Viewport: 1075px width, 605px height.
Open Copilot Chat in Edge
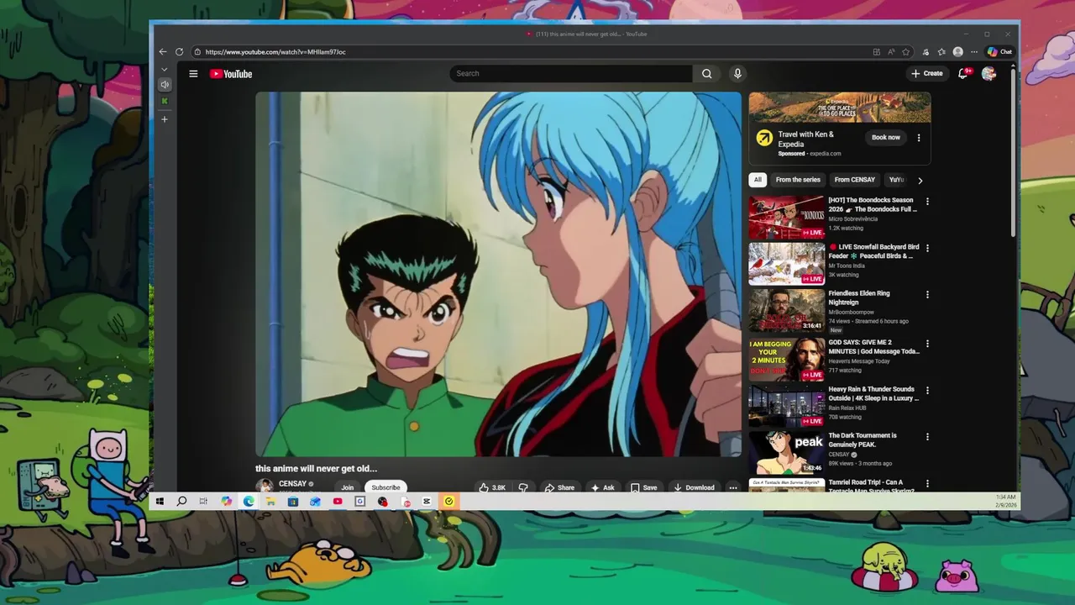point(999,52)
